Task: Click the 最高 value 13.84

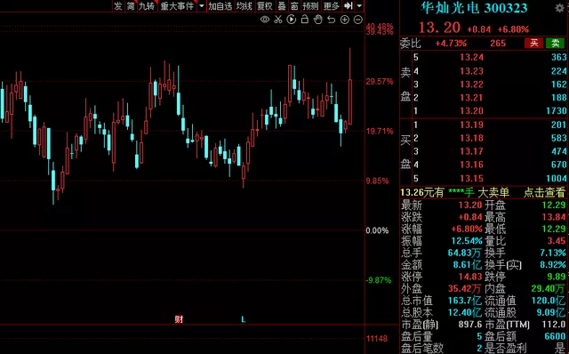Action: pos(553,217)
